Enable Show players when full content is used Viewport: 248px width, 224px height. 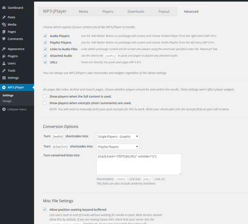(45, 96)
